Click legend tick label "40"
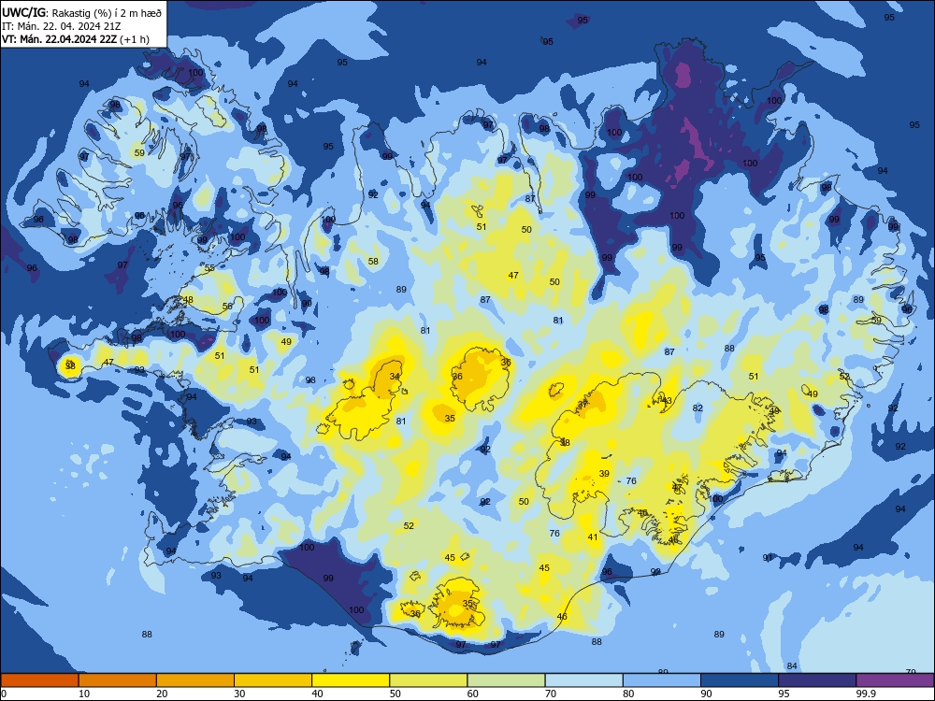Viewport: 935px width, 701px height. coord(318,694)
